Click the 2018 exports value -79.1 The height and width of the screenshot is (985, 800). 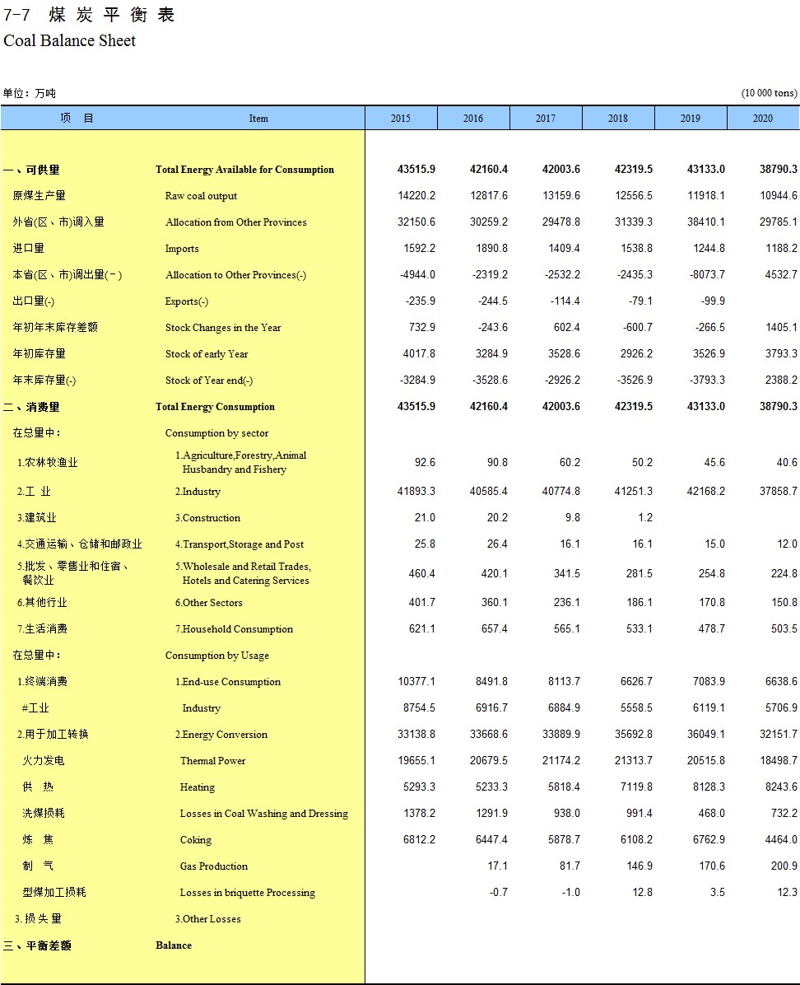point(640,301)
